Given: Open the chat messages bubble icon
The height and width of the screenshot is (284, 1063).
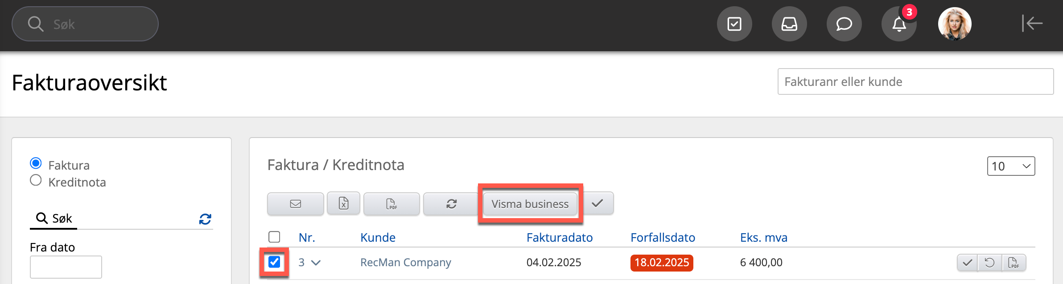Looking at the screenshot, I should click(x=844, y=24).
